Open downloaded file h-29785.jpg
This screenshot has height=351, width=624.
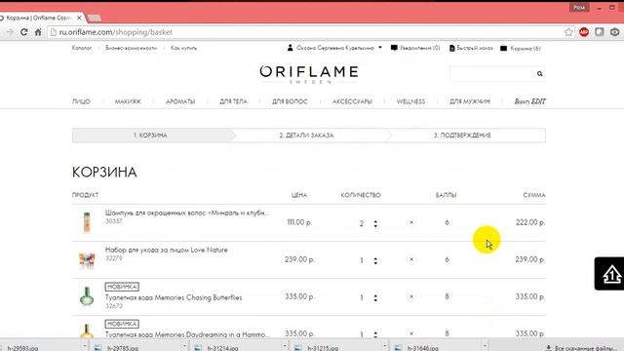(x=123, y=348)
